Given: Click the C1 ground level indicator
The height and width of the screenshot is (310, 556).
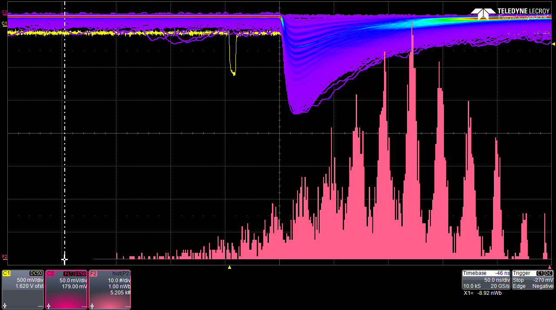Looking at the screenshot, I should (5, 23).
